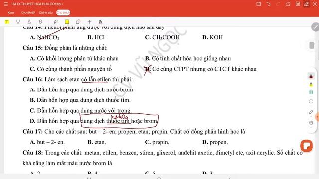
Task: Open the pen settings gear in side panel
Action: [311, 123]
